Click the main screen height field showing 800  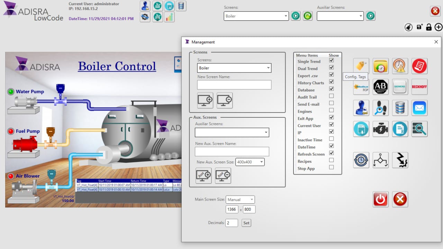click(x=249, y=209)
